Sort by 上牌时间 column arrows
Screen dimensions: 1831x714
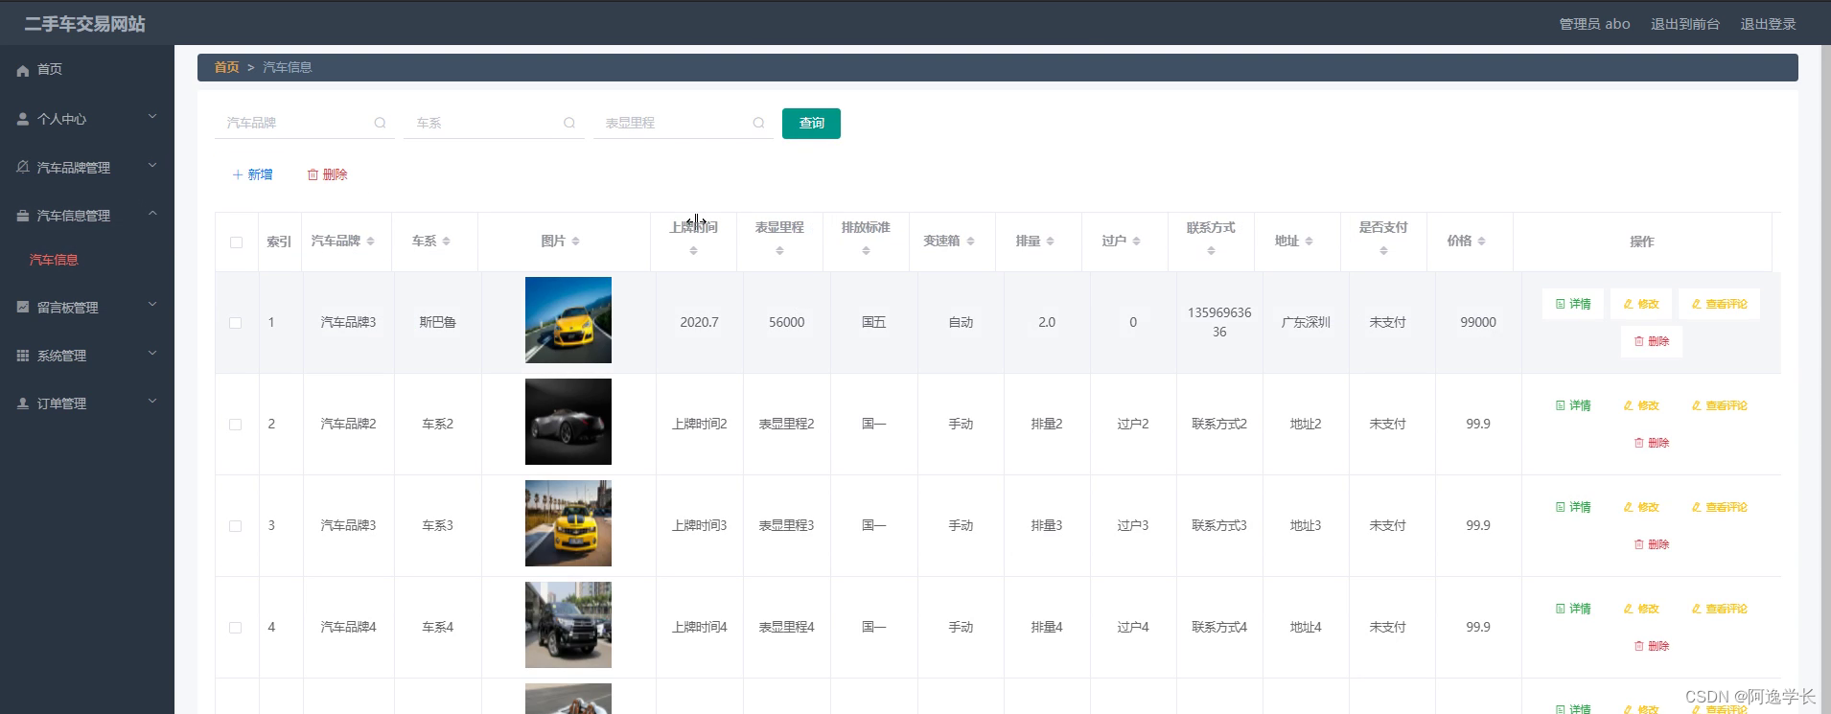693,251
